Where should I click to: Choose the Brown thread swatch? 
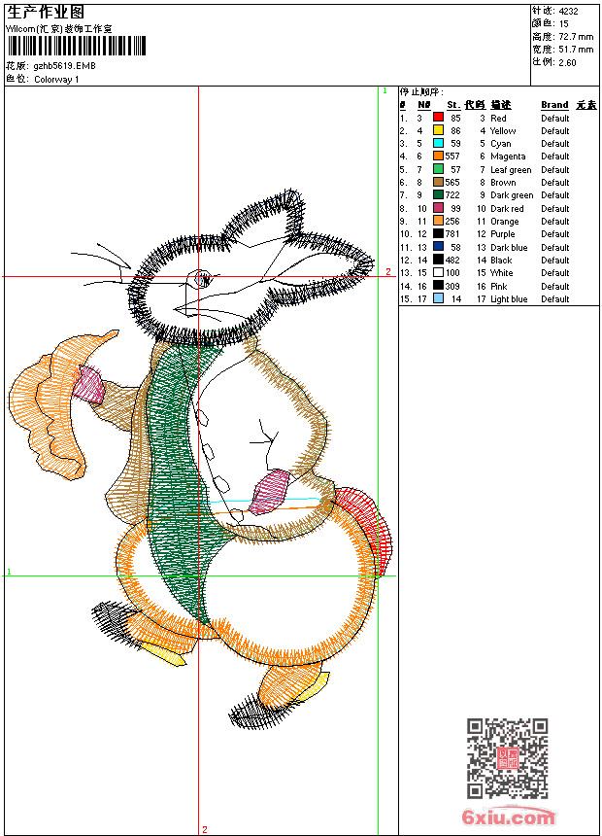tap(438, 182)
